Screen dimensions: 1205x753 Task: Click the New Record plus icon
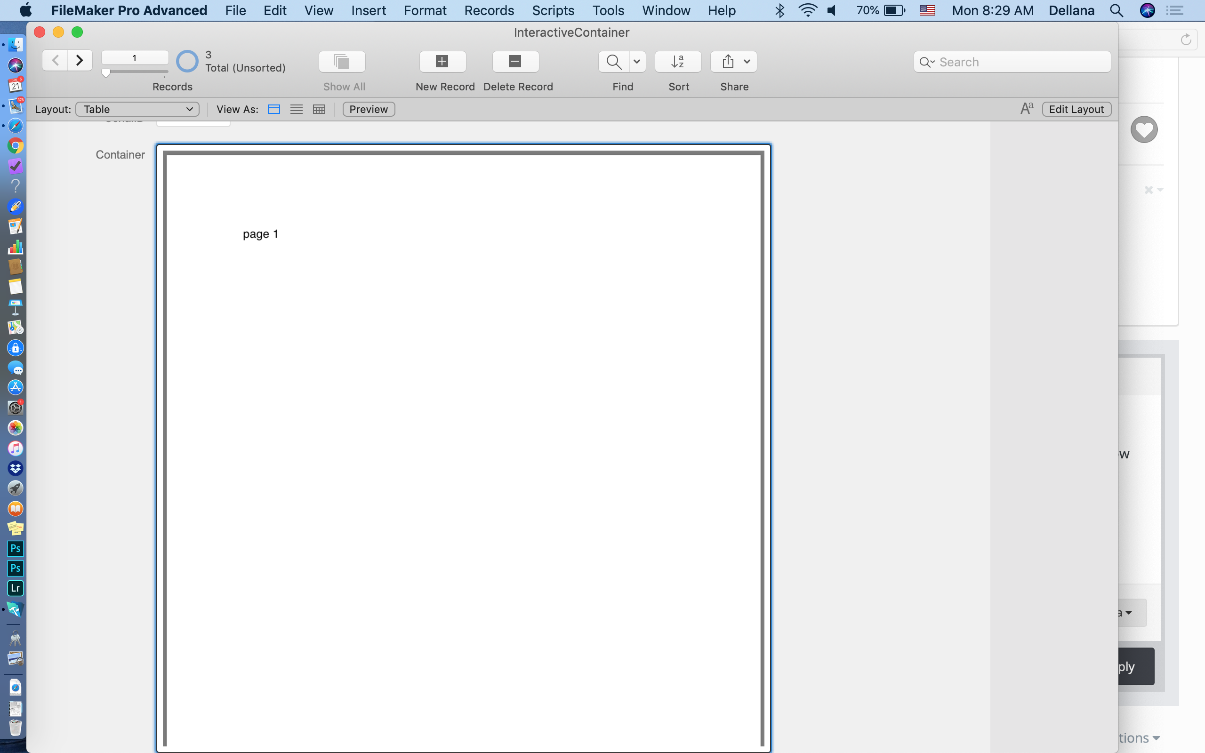442,62
